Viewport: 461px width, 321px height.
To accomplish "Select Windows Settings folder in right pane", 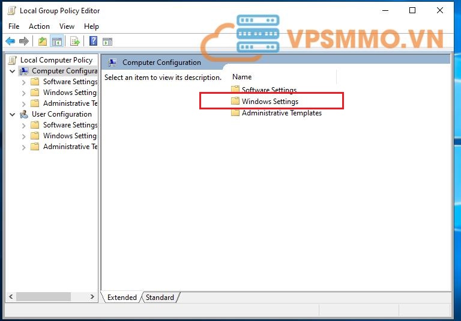I will pos(270,102).
